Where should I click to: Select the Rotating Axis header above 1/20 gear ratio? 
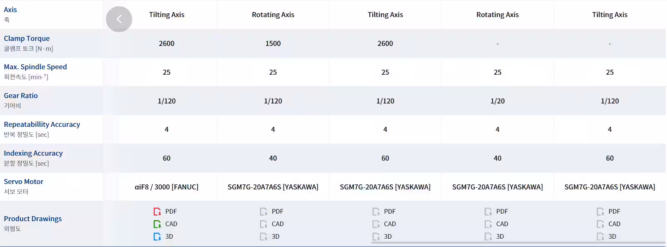click(497, 15)
